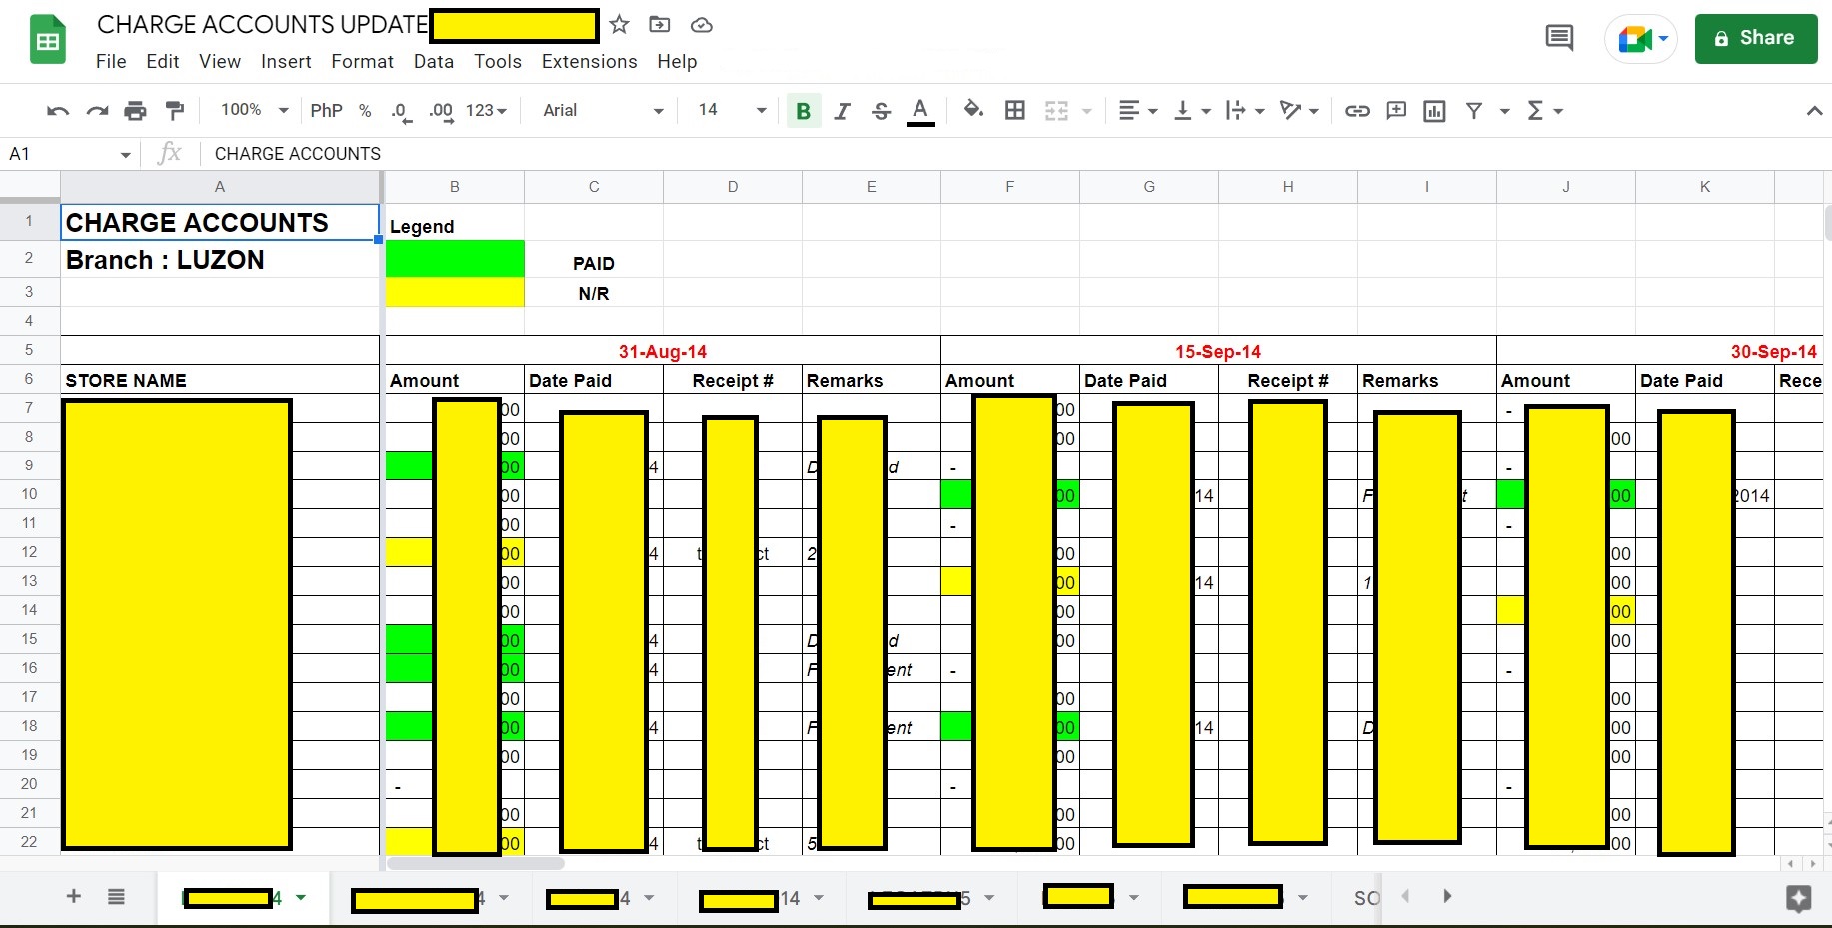Open the Help menu

click(677, 62)
